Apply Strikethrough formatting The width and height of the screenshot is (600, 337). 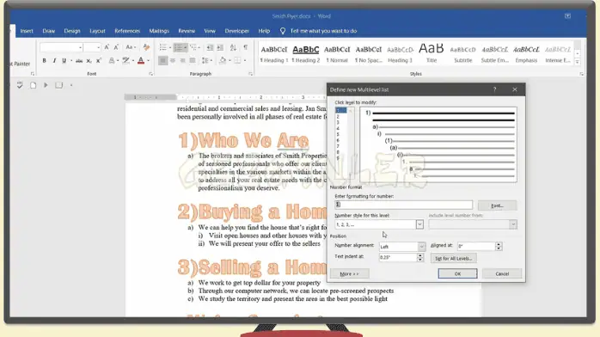pyautogui.click(x=79, y=60)
